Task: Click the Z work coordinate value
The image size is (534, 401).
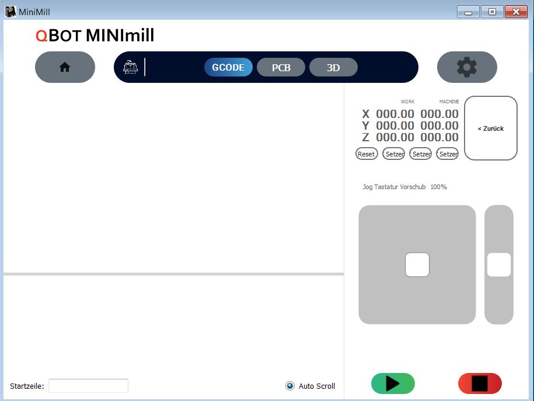Action: 395,137
